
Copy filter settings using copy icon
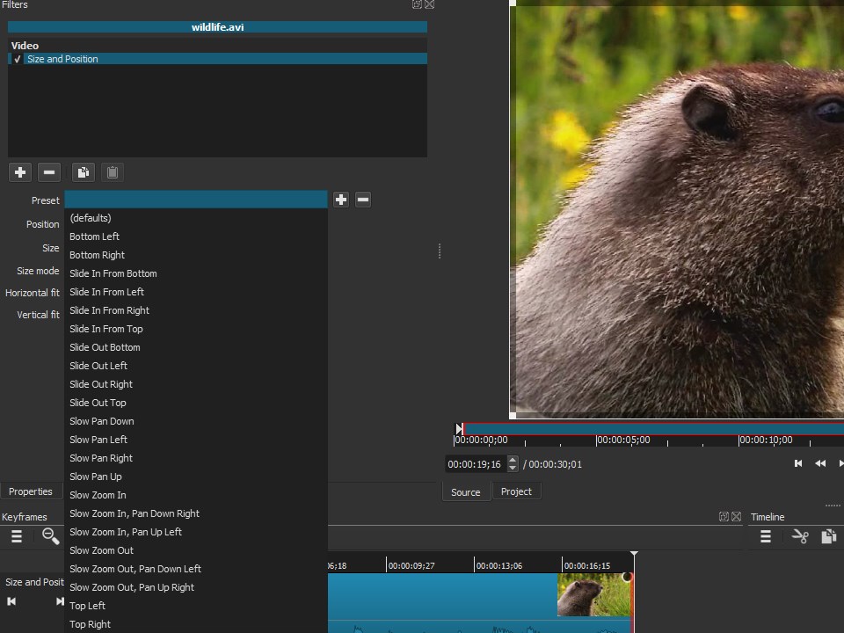[x=83, y=171]
